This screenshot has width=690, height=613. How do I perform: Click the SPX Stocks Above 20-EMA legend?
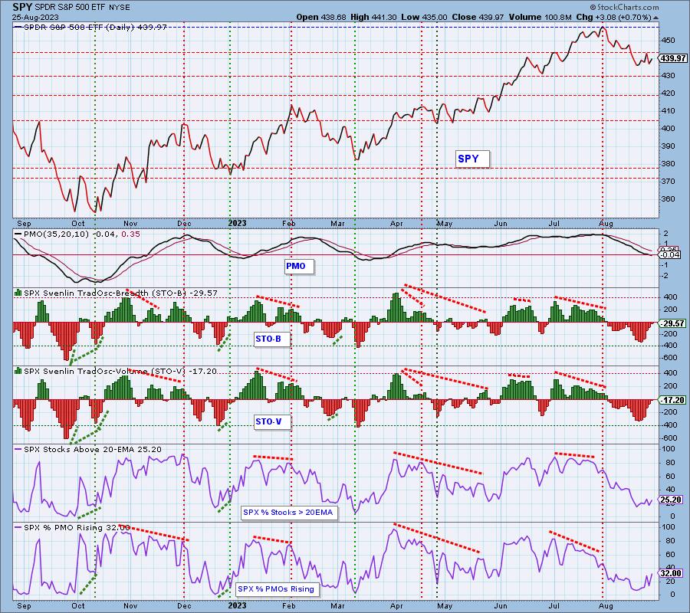tap(88, 450)
